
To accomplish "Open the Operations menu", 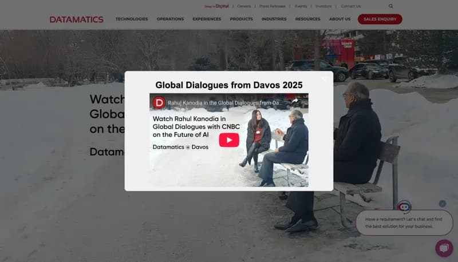I will [170, 19].
